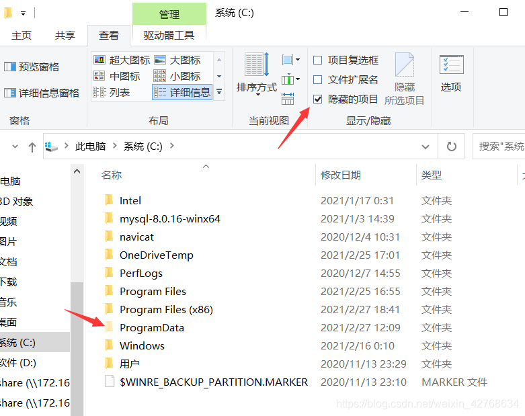Image resolution: width=525 pixels, height=416 pixels.
Task: Open the Share (共享) ribbon tab
Action: tap(65, 35)
